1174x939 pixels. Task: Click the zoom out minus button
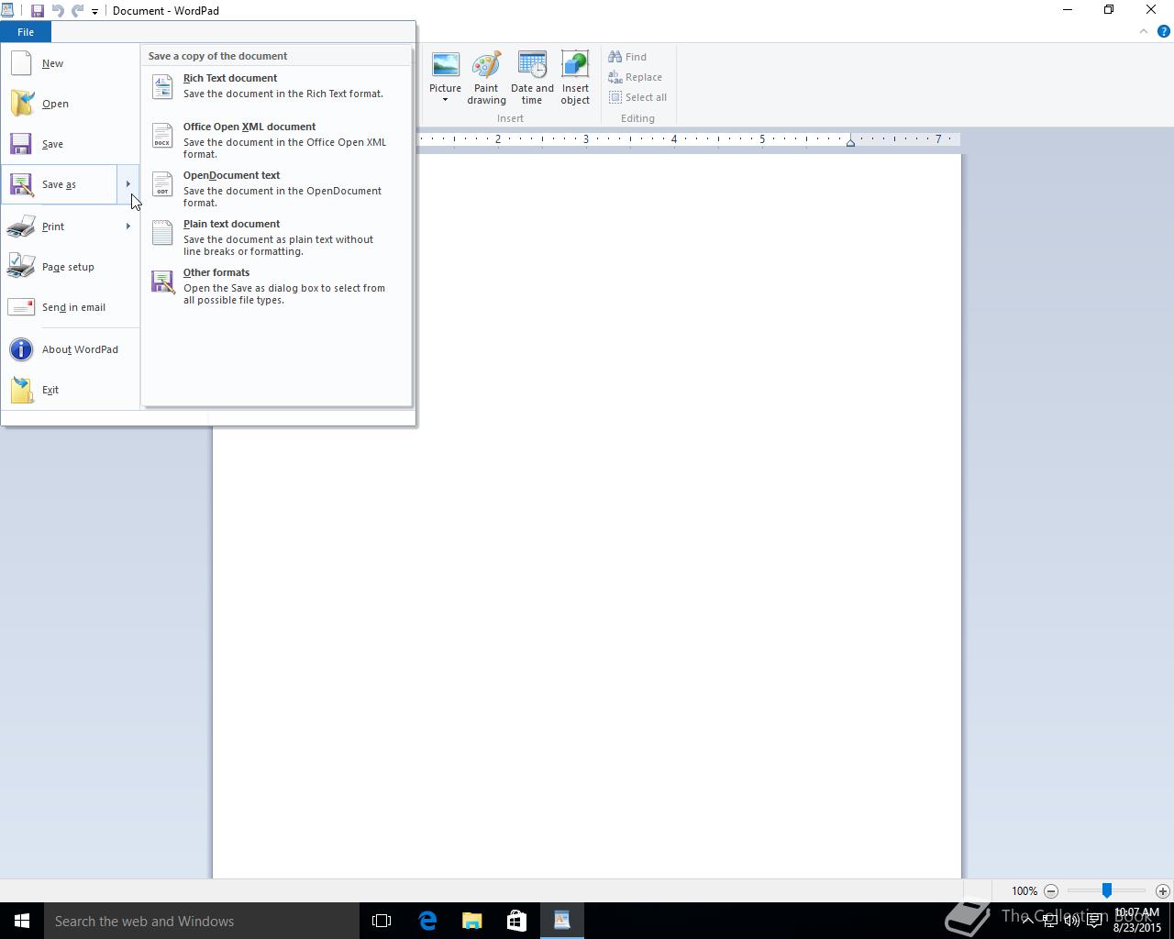[x=1051, y=890]
